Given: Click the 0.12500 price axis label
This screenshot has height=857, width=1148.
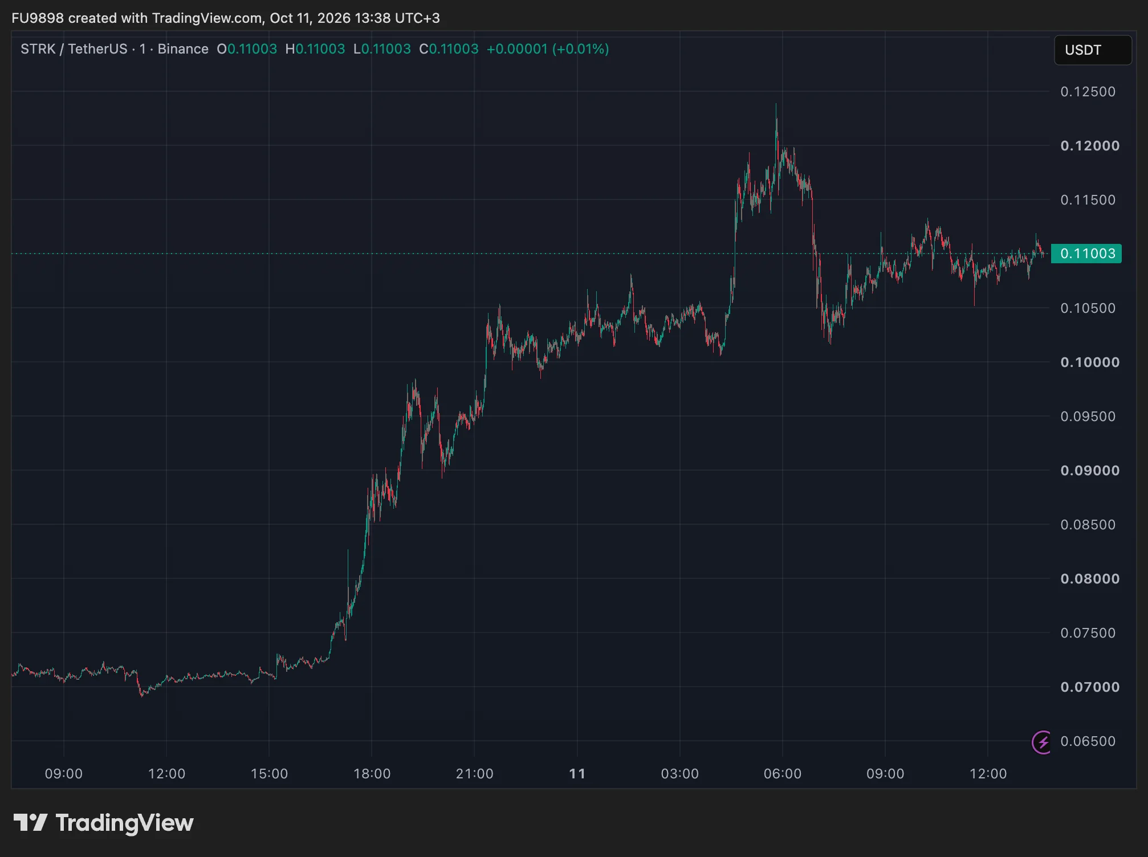Looking at the screenshot, I should (x=1088, y=92).
